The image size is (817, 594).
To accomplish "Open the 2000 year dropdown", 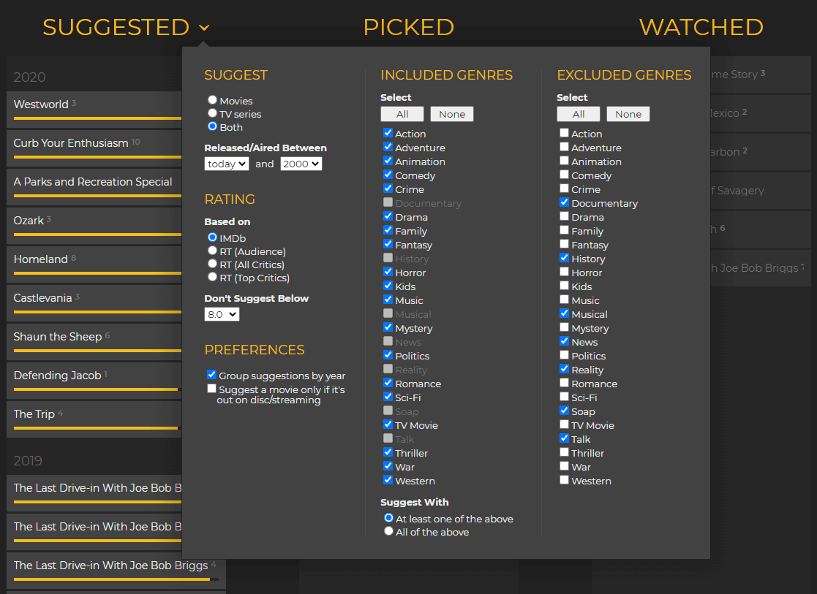I will tap(301, 164).
